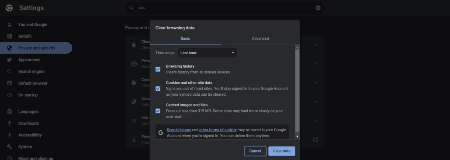Click the dialog vertical scrollbar thumb
The height and width of the screenshot is (160, 450).
click(298, 90)
